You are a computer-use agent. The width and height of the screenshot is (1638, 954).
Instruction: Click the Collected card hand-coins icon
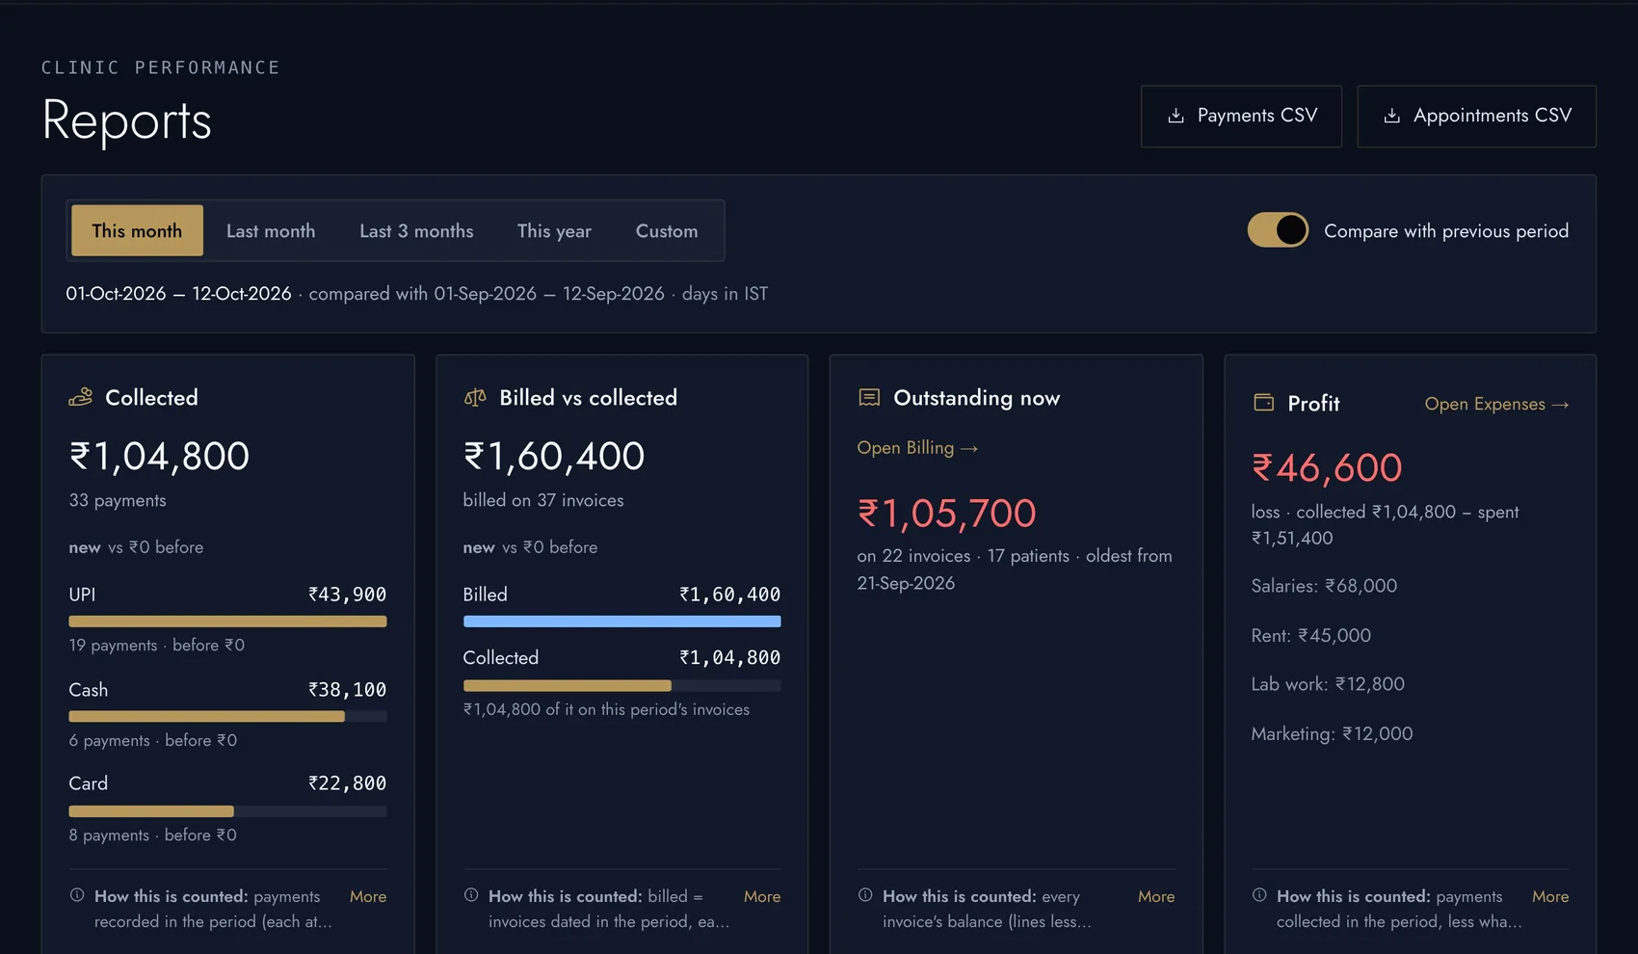point(81,397)
